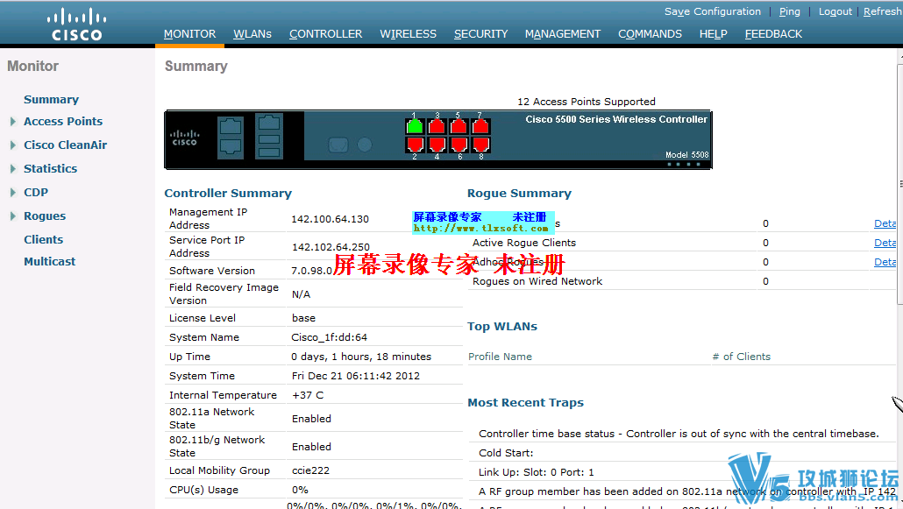Open Detail link for Active Rogue Clients
Viewport: 903px width, 509px height.
click(x=885, y=243)
